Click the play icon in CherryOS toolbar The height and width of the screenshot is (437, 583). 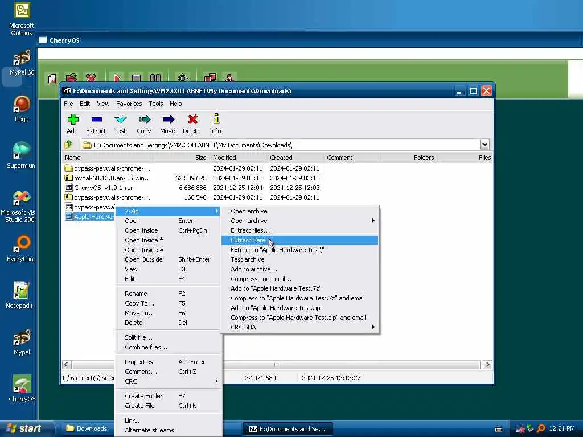[117, 78]
